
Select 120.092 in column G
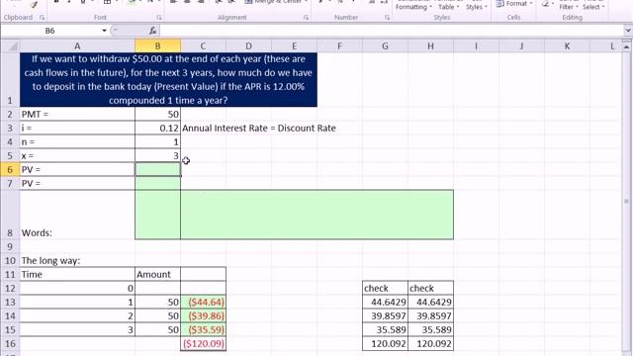point(385,343)
